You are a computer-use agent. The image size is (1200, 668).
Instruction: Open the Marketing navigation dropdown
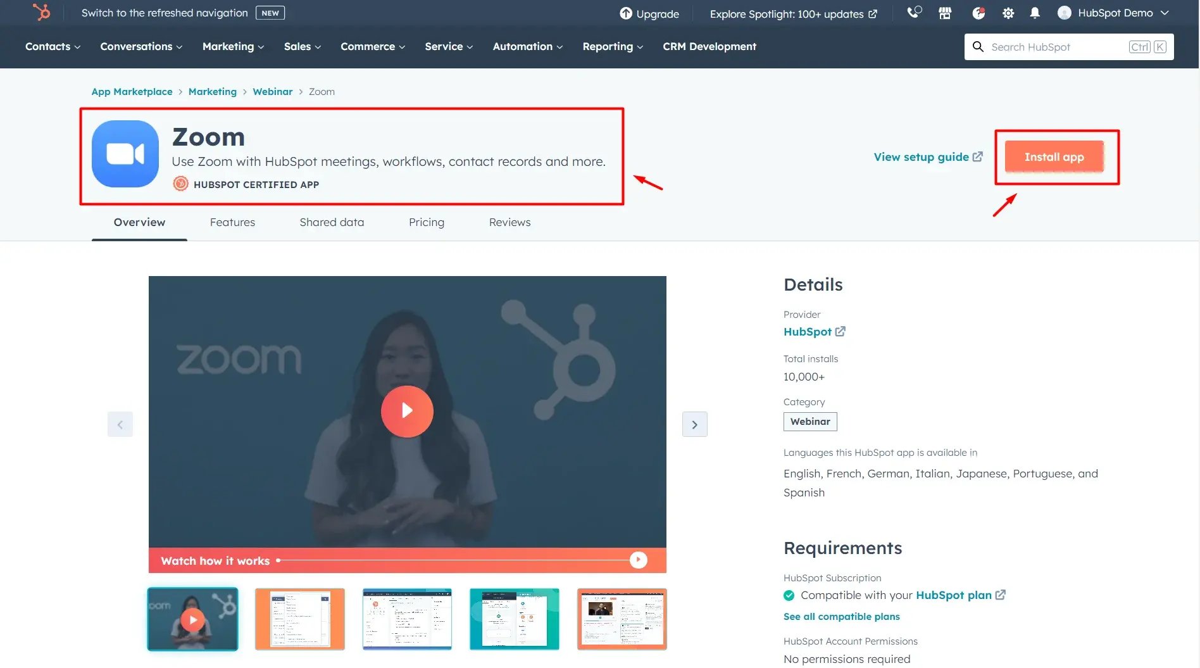[x=232, y=46]
